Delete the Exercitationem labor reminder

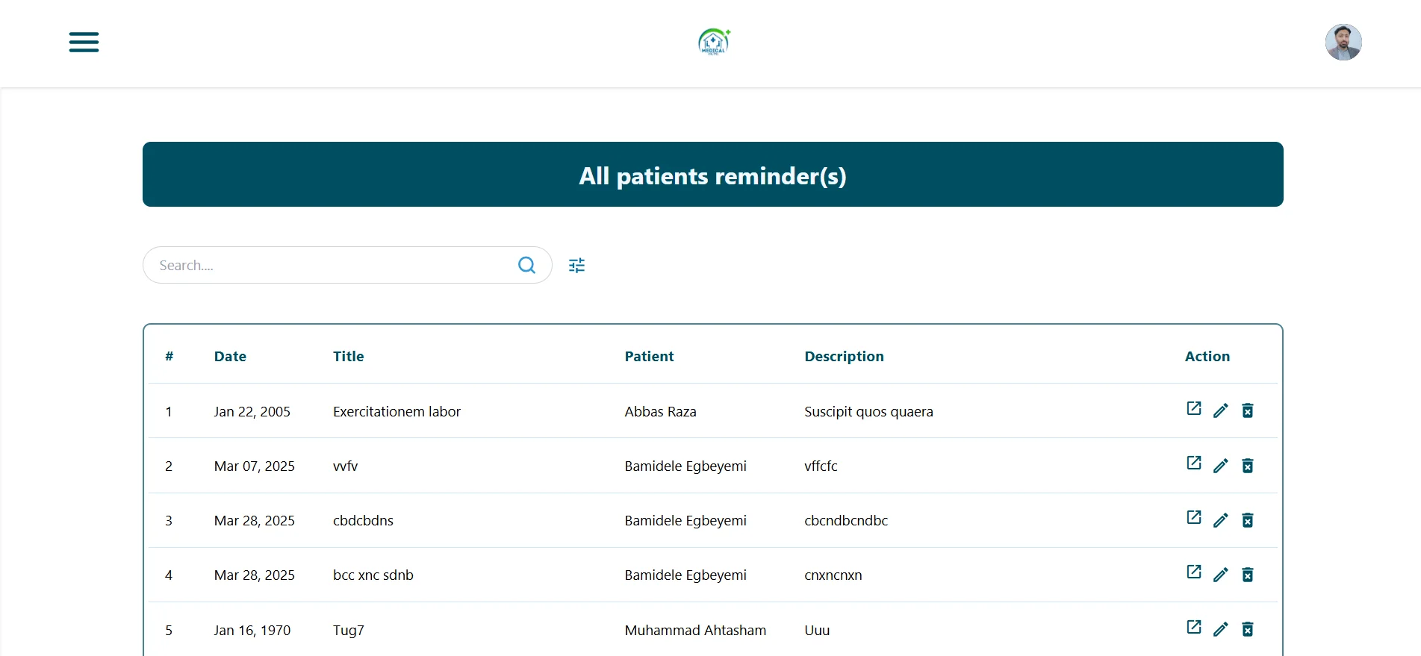click(x=1247, y=410)
